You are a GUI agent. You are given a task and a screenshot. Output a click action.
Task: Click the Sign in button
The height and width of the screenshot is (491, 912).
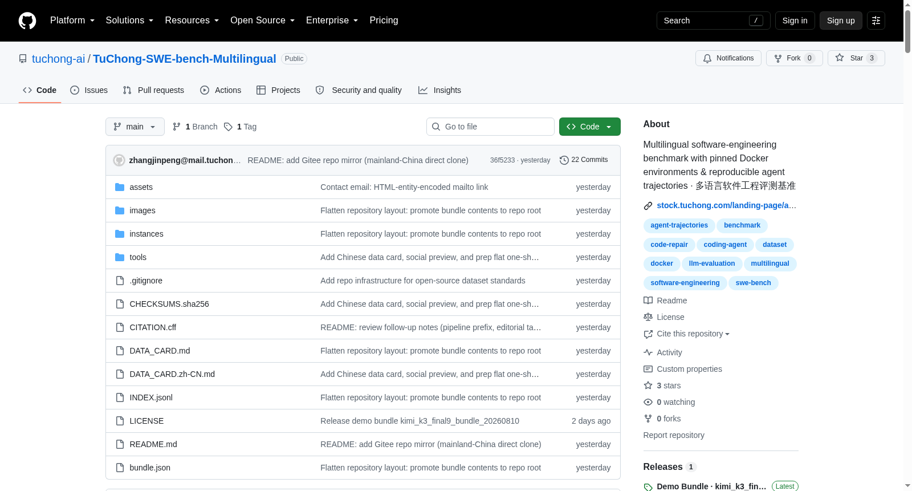click(795, 21)
